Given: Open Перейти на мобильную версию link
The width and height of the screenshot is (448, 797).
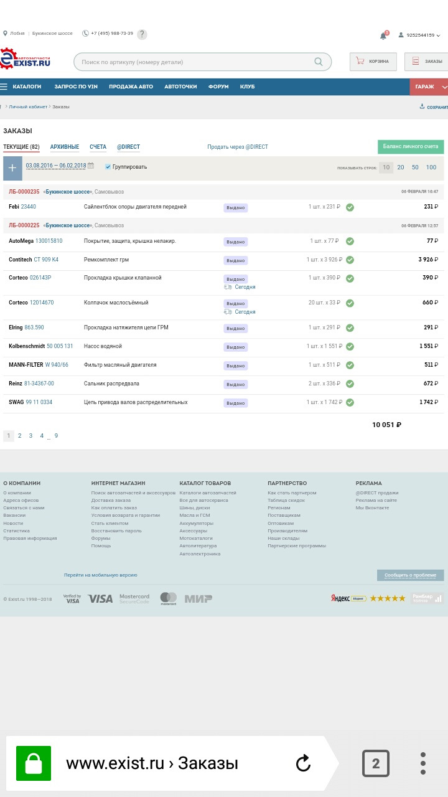Looking at the screenshot, I should point(100,575).
